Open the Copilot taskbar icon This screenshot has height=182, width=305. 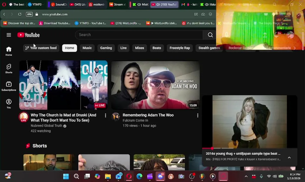(97, 176)
